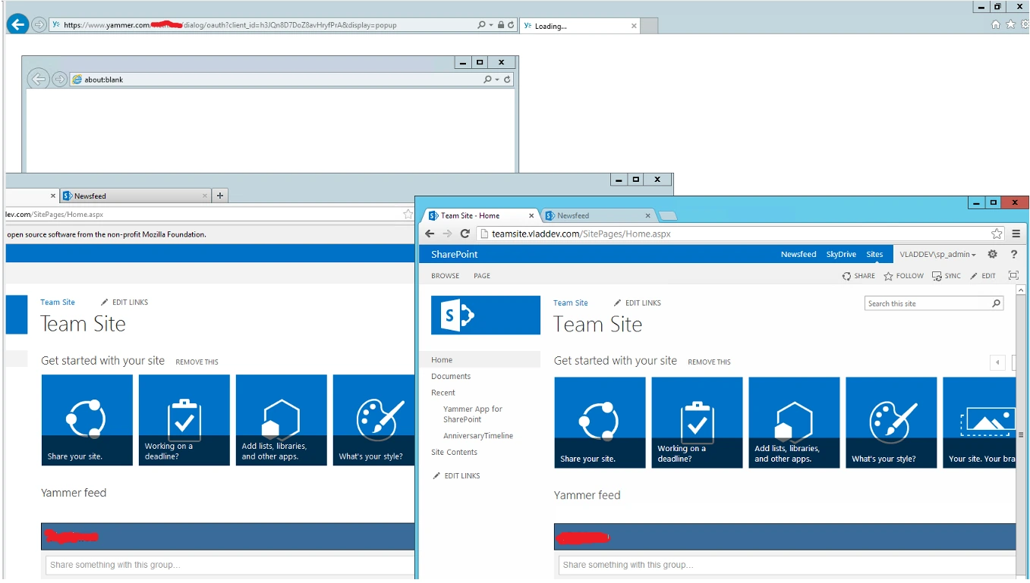Click the SharePoint logo tile

(x=486, y=315)
